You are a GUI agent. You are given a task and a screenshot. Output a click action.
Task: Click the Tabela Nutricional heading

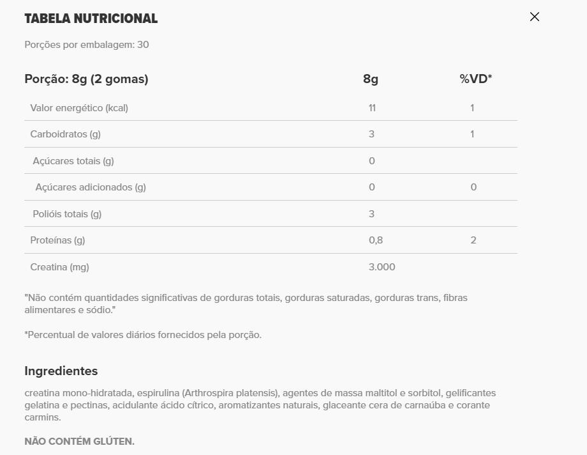(91, 19)
